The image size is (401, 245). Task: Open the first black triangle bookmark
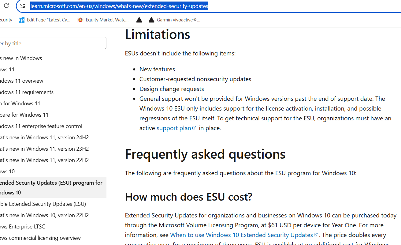click(x=139, y=20)
